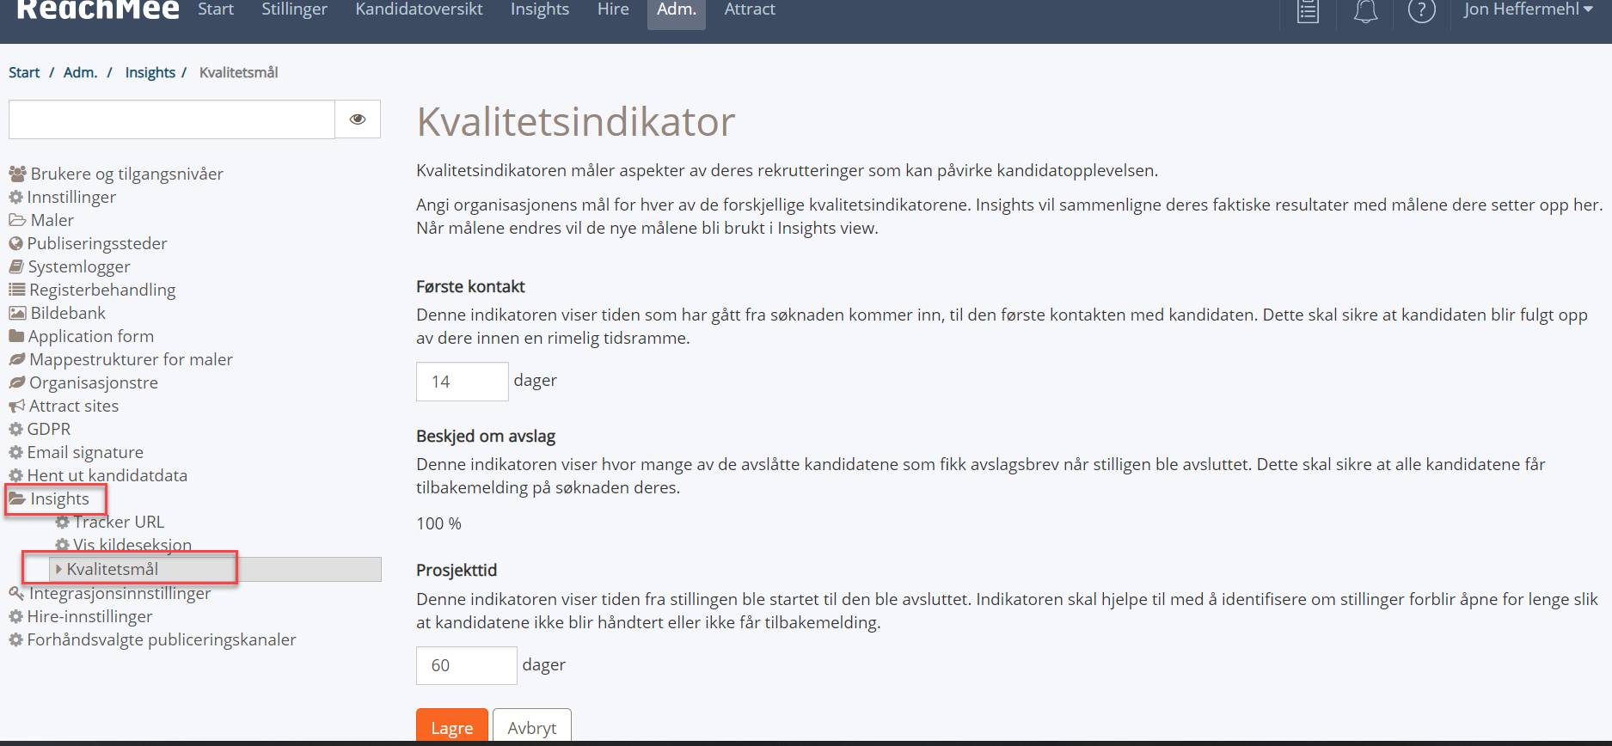
Task: Open the checklist icon in top bar
Action: coord(1308,11)
